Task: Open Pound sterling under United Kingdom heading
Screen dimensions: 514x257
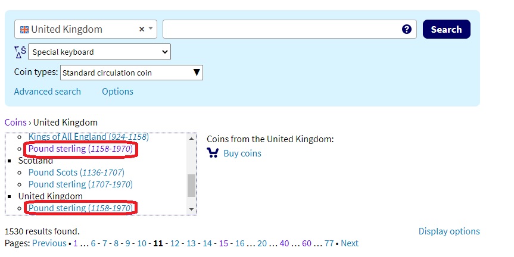Action: pyautogui.click(x=80, y=208)
